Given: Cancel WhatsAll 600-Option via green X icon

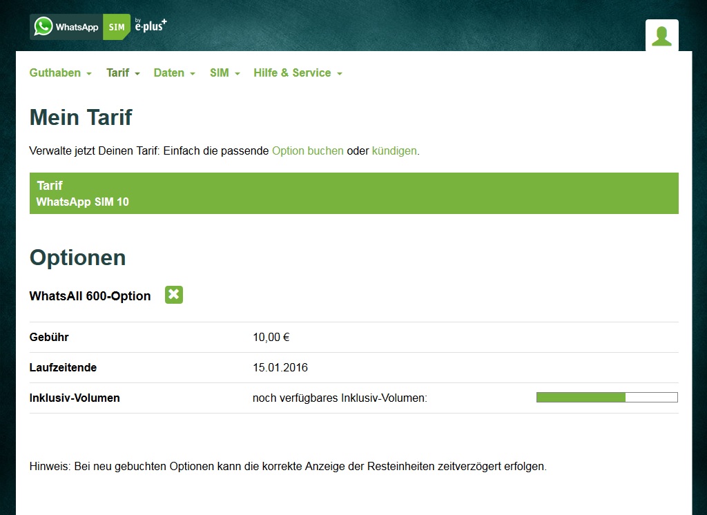Looking at the screenshot, I should [174, 295].
